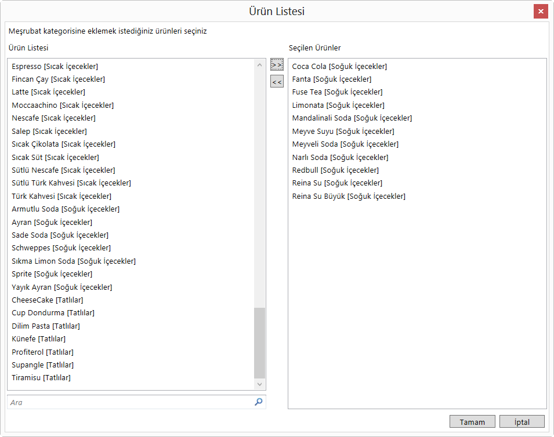Select Tiramisu in the product list
This screenshot has width=554, height=437.
[41, 378]
